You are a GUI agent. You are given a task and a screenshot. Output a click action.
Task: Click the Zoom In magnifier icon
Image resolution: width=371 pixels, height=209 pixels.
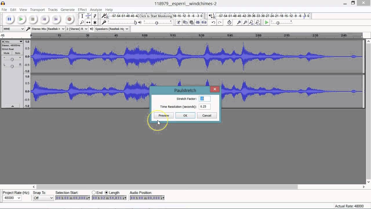tap(239, 22)
